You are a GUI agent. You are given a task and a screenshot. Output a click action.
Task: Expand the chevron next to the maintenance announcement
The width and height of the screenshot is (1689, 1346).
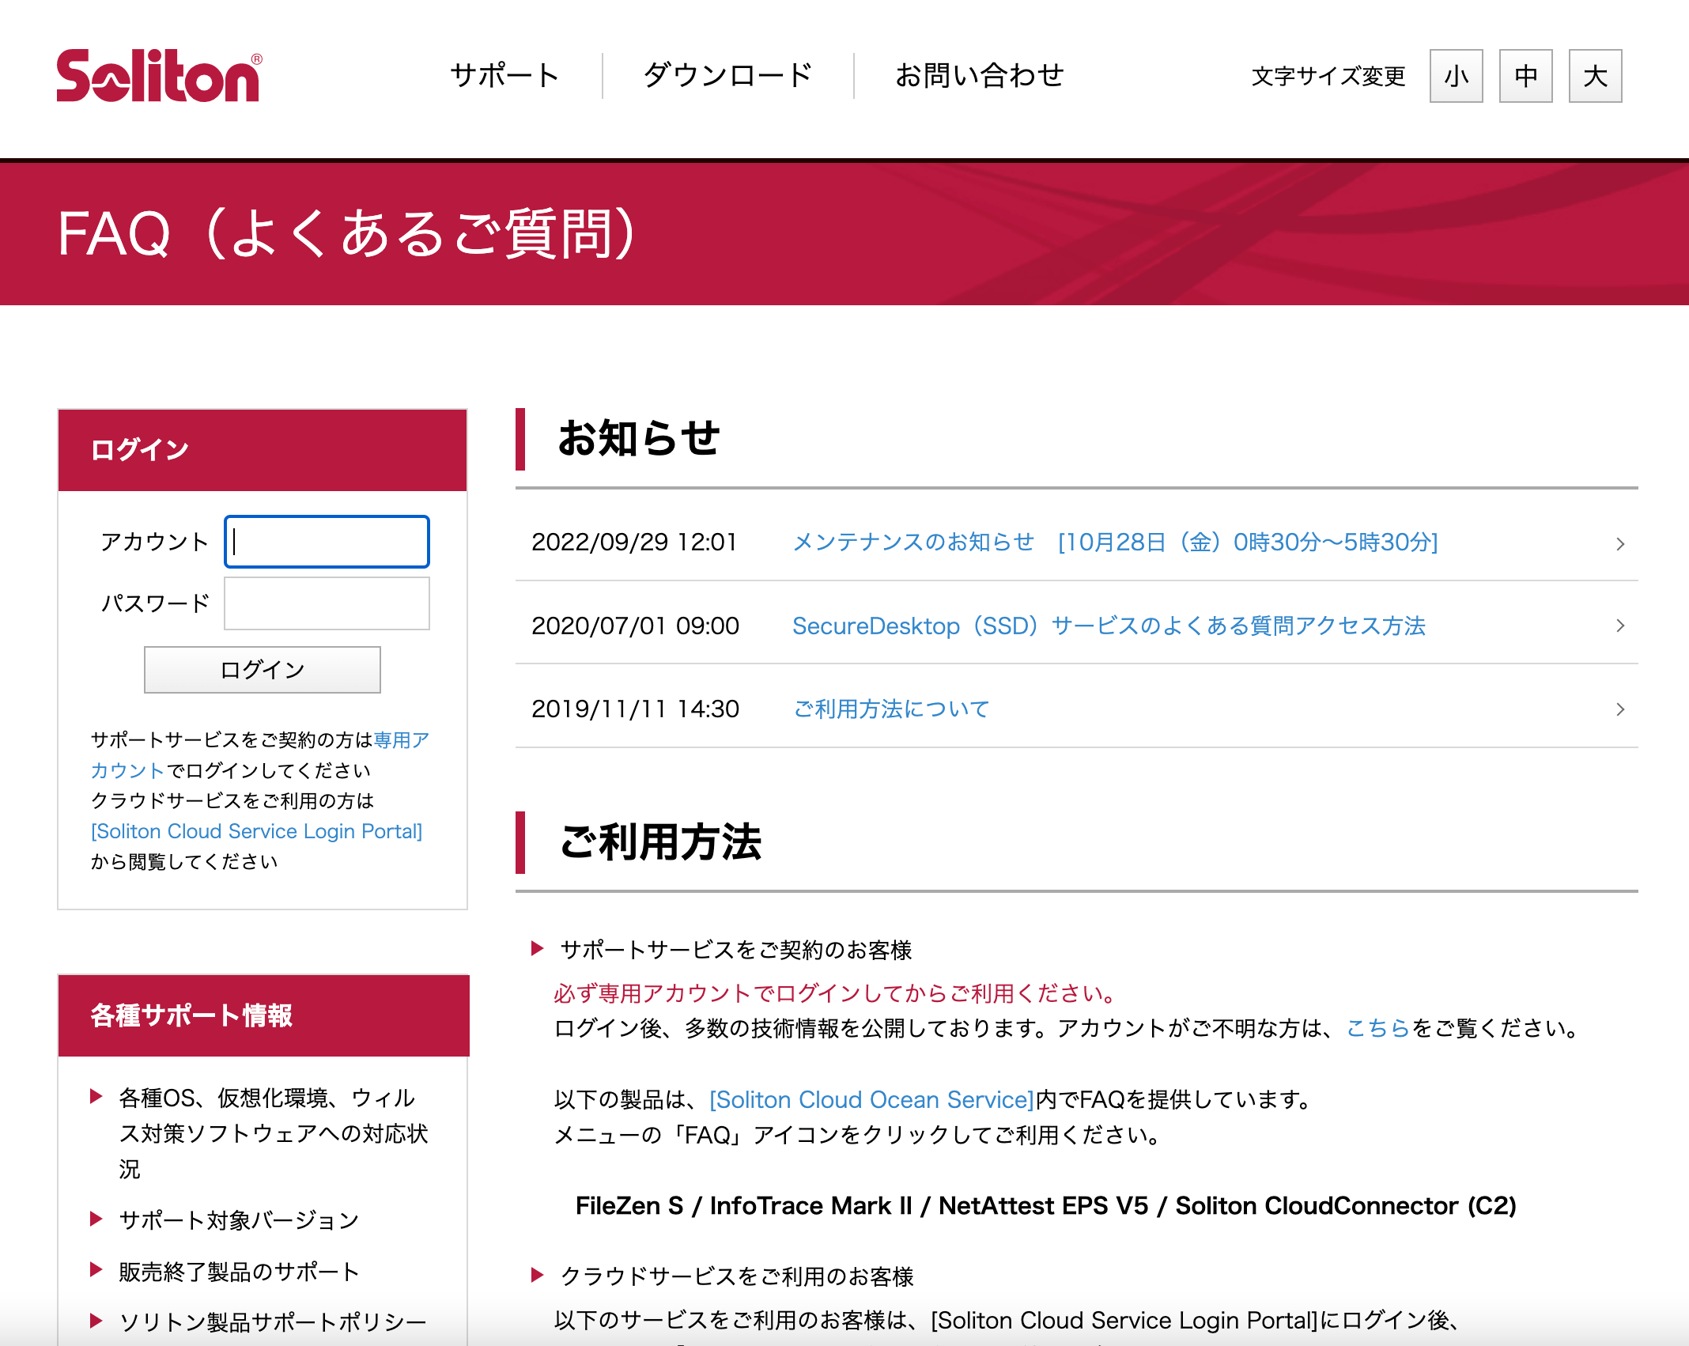click(x=1621, y=543)
